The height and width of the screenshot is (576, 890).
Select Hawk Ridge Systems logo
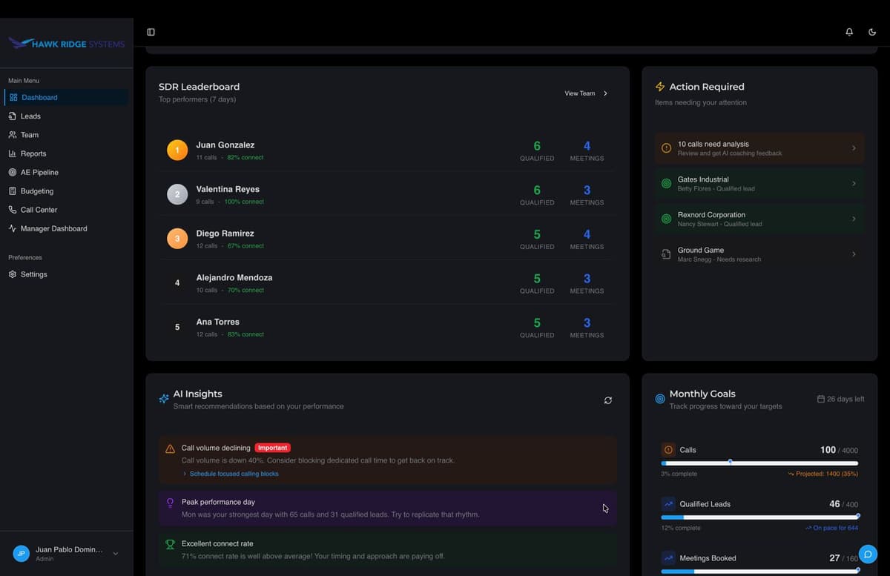point(67,44)
